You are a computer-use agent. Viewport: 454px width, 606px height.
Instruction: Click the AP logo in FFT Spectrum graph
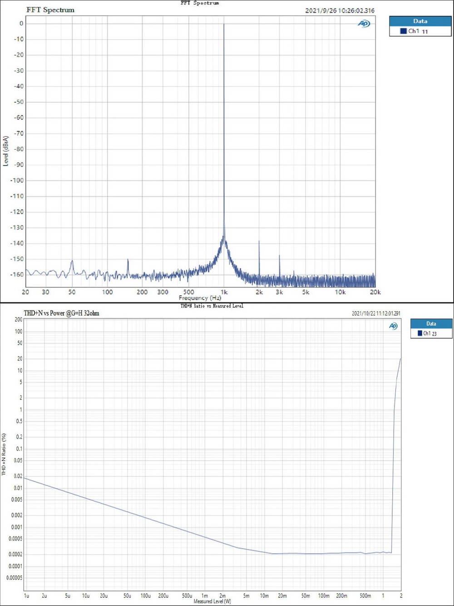pyautogui.click(x=364, y=24)
